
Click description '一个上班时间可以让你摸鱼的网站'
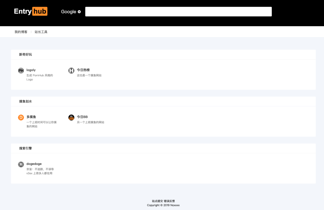pyautogui.click(x=42, y=124)
